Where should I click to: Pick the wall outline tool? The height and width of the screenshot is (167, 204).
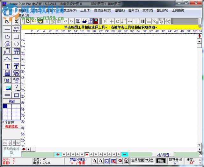click(7, 51)
